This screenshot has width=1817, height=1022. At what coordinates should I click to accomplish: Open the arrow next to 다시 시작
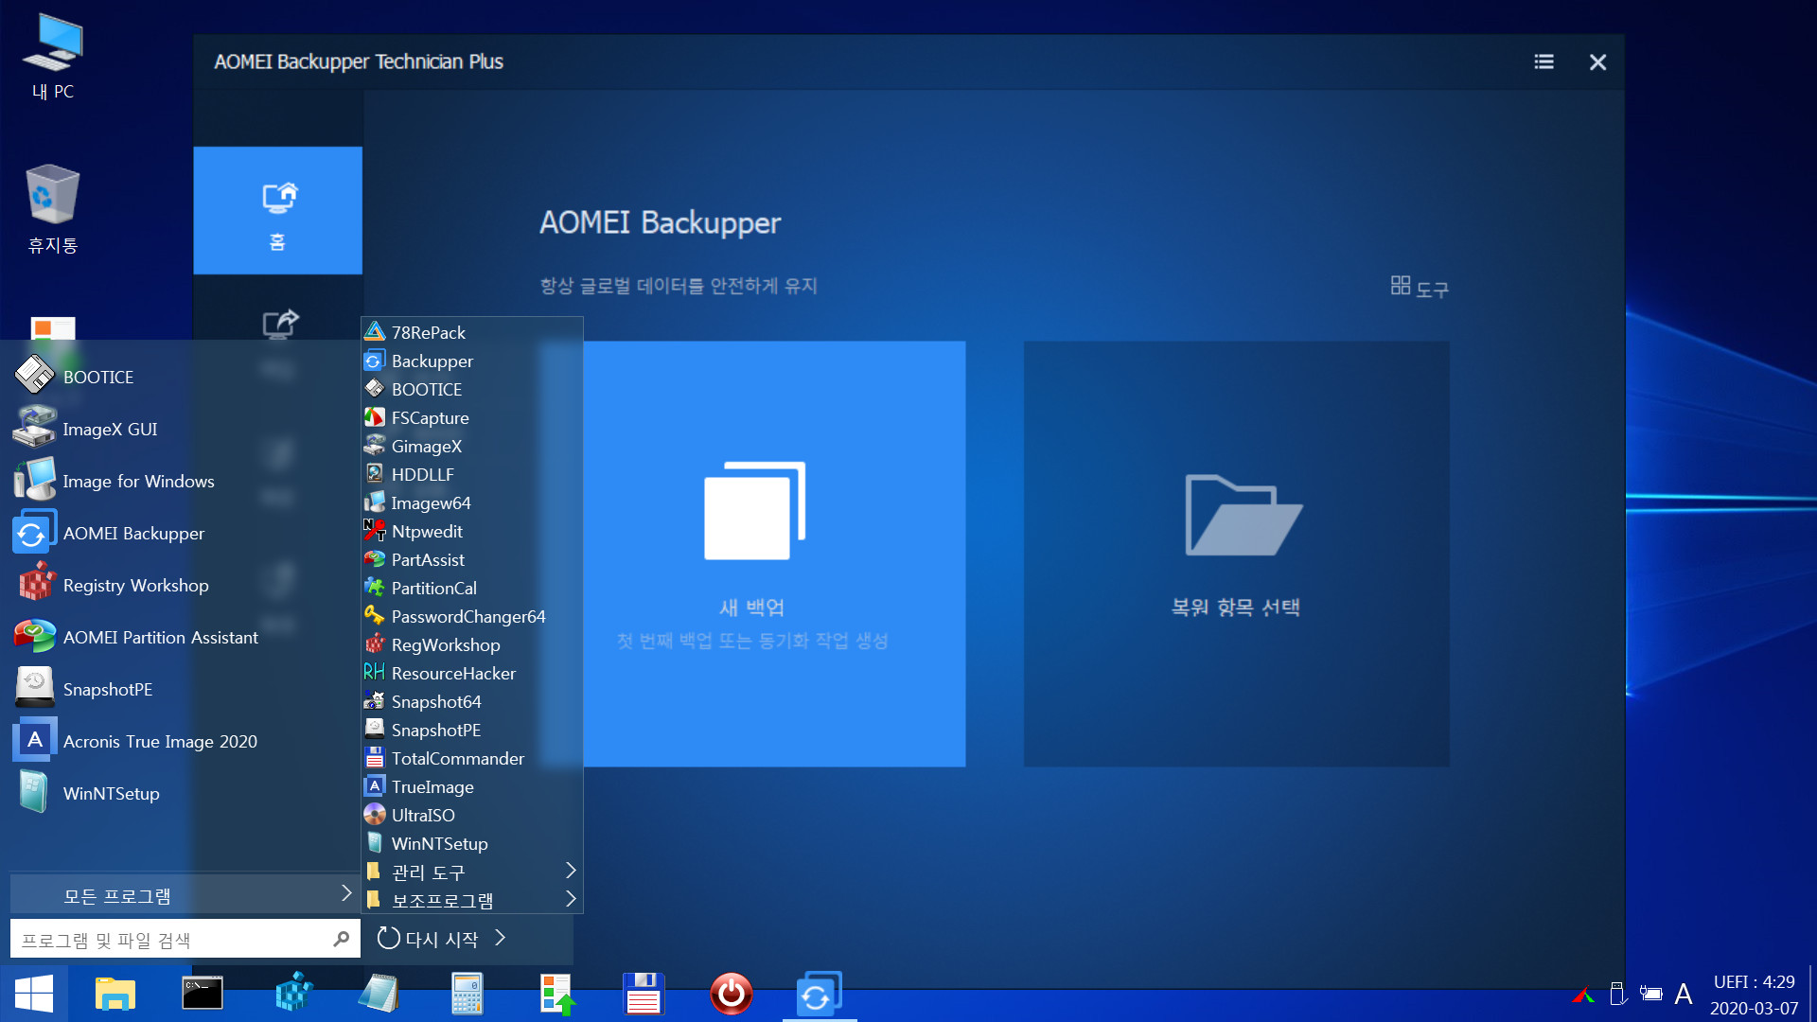coord(501,938)
